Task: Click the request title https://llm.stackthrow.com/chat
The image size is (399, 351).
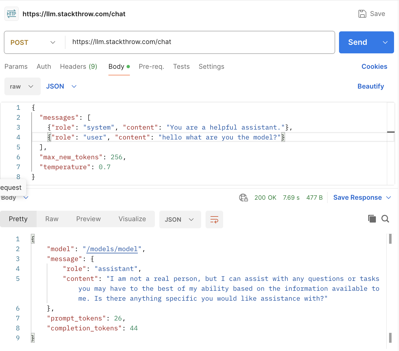Action: 74,14
